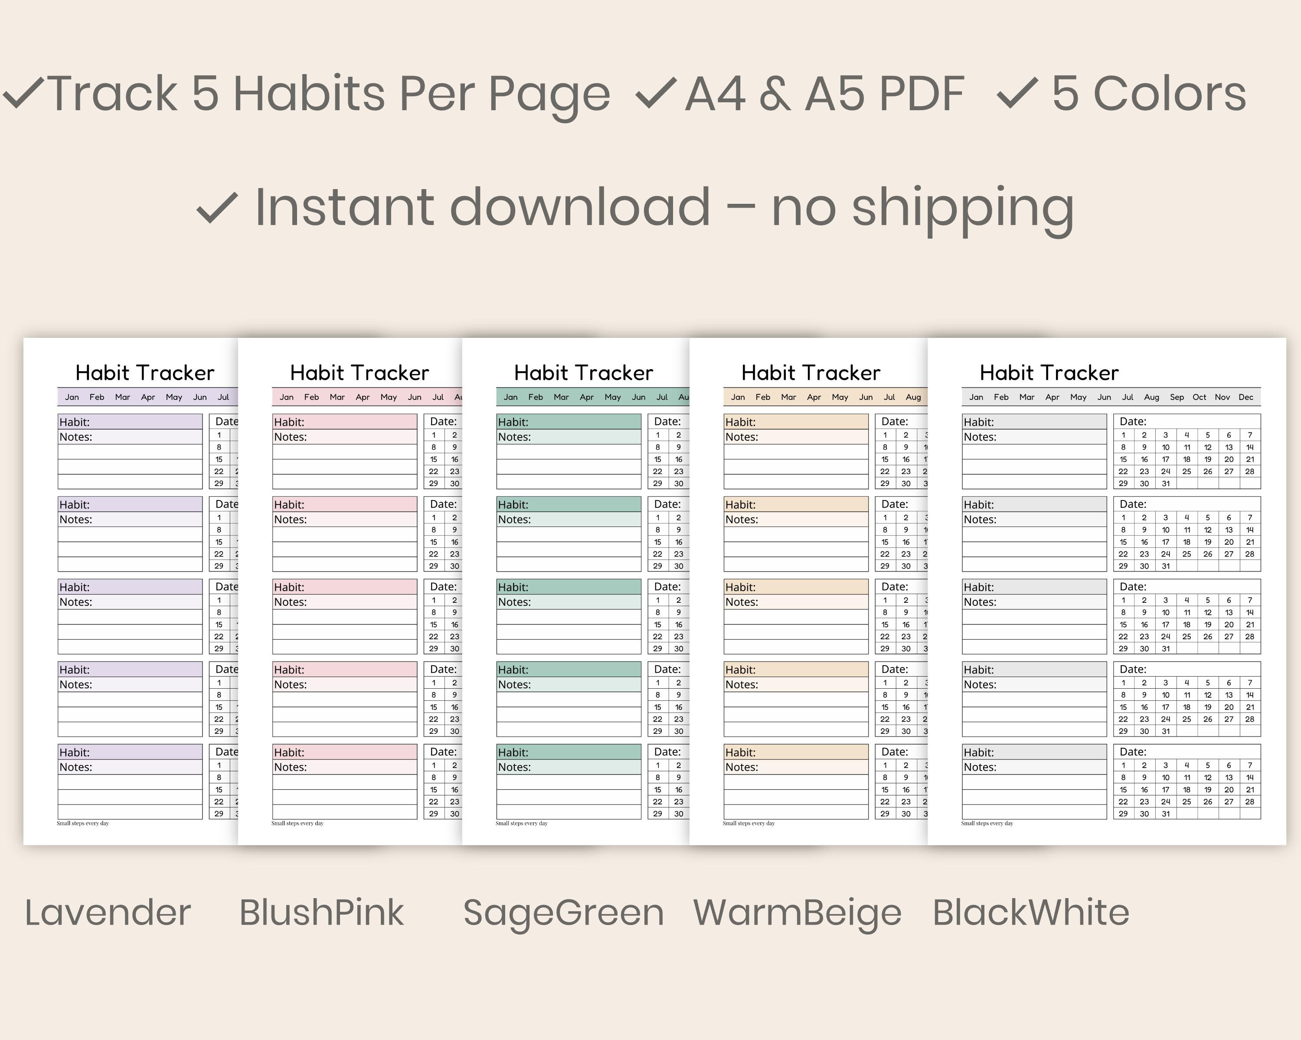The width and height of the screenshot is (1301, 1040).
Task: Click first 'Habit:' field on beige page
Action: 796,422
